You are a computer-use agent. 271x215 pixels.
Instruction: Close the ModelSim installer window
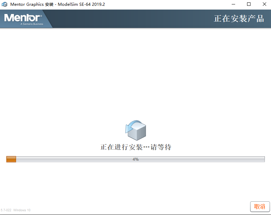(x=264, y=4)
